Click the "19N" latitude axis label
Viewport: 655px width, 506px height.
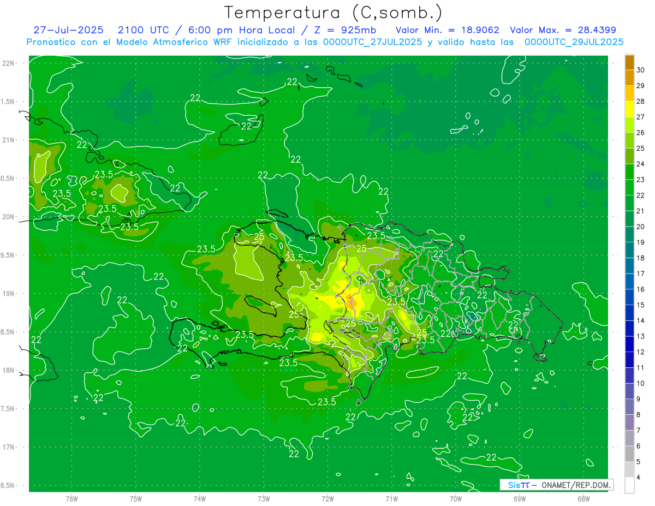pos(9,294)
